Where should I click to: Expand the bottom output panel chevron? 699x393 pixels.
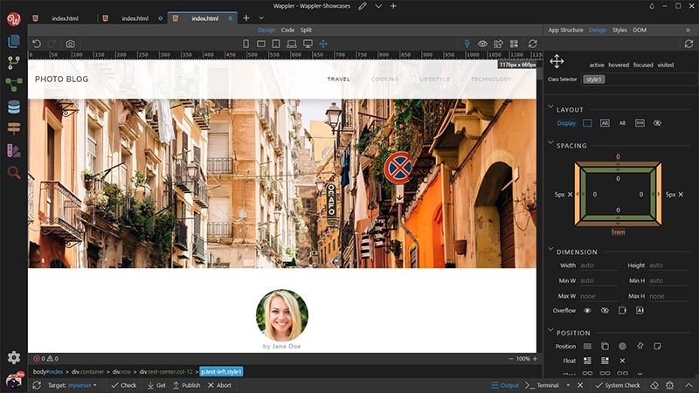(689, 385)
